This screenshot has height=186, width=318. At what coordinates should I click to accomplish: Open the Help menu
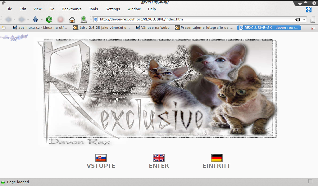152,9
